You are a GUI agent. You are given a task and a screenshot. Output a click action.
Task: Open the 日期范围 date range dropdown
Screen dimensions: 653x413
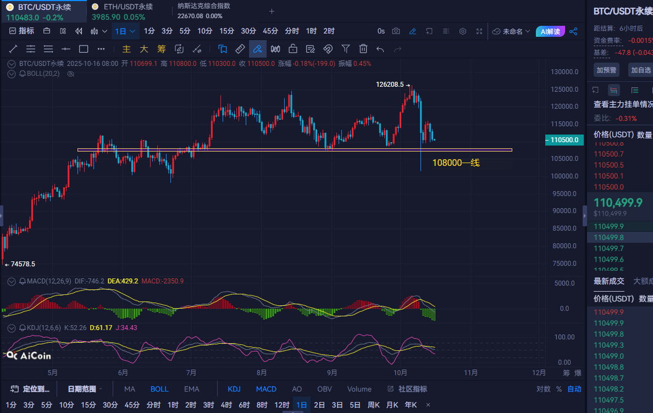[x=85, y=389]
